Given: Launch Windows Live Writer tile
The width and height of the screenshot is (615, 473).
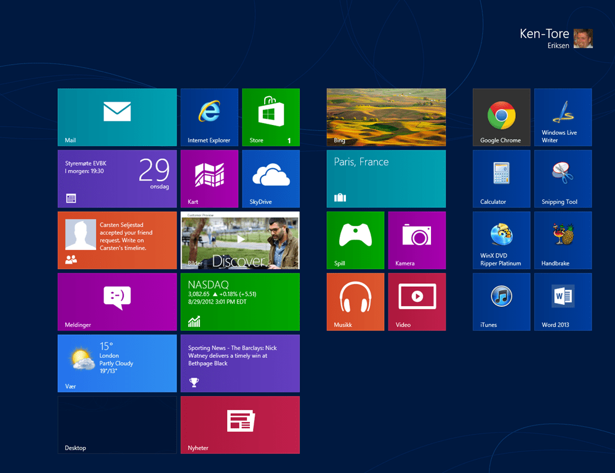Looking at the screenshot, I should pos(563,117).
